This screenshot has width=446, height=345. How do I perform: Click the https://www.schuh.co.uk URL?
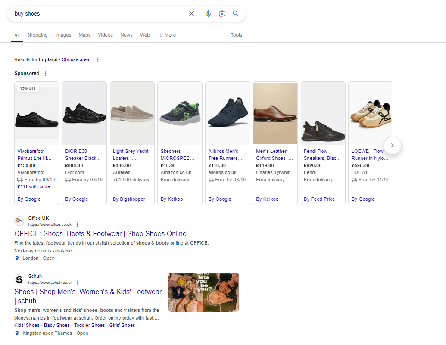tap(50, 283)
